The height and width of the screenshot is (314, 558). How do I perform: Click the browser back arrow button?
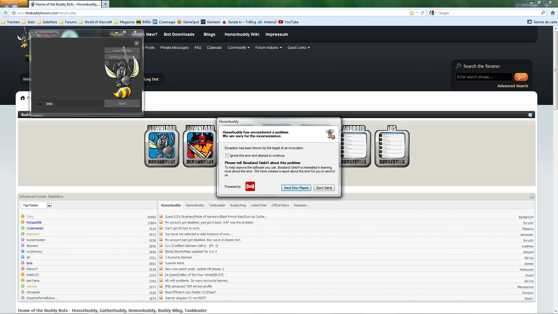pos(6,13)
